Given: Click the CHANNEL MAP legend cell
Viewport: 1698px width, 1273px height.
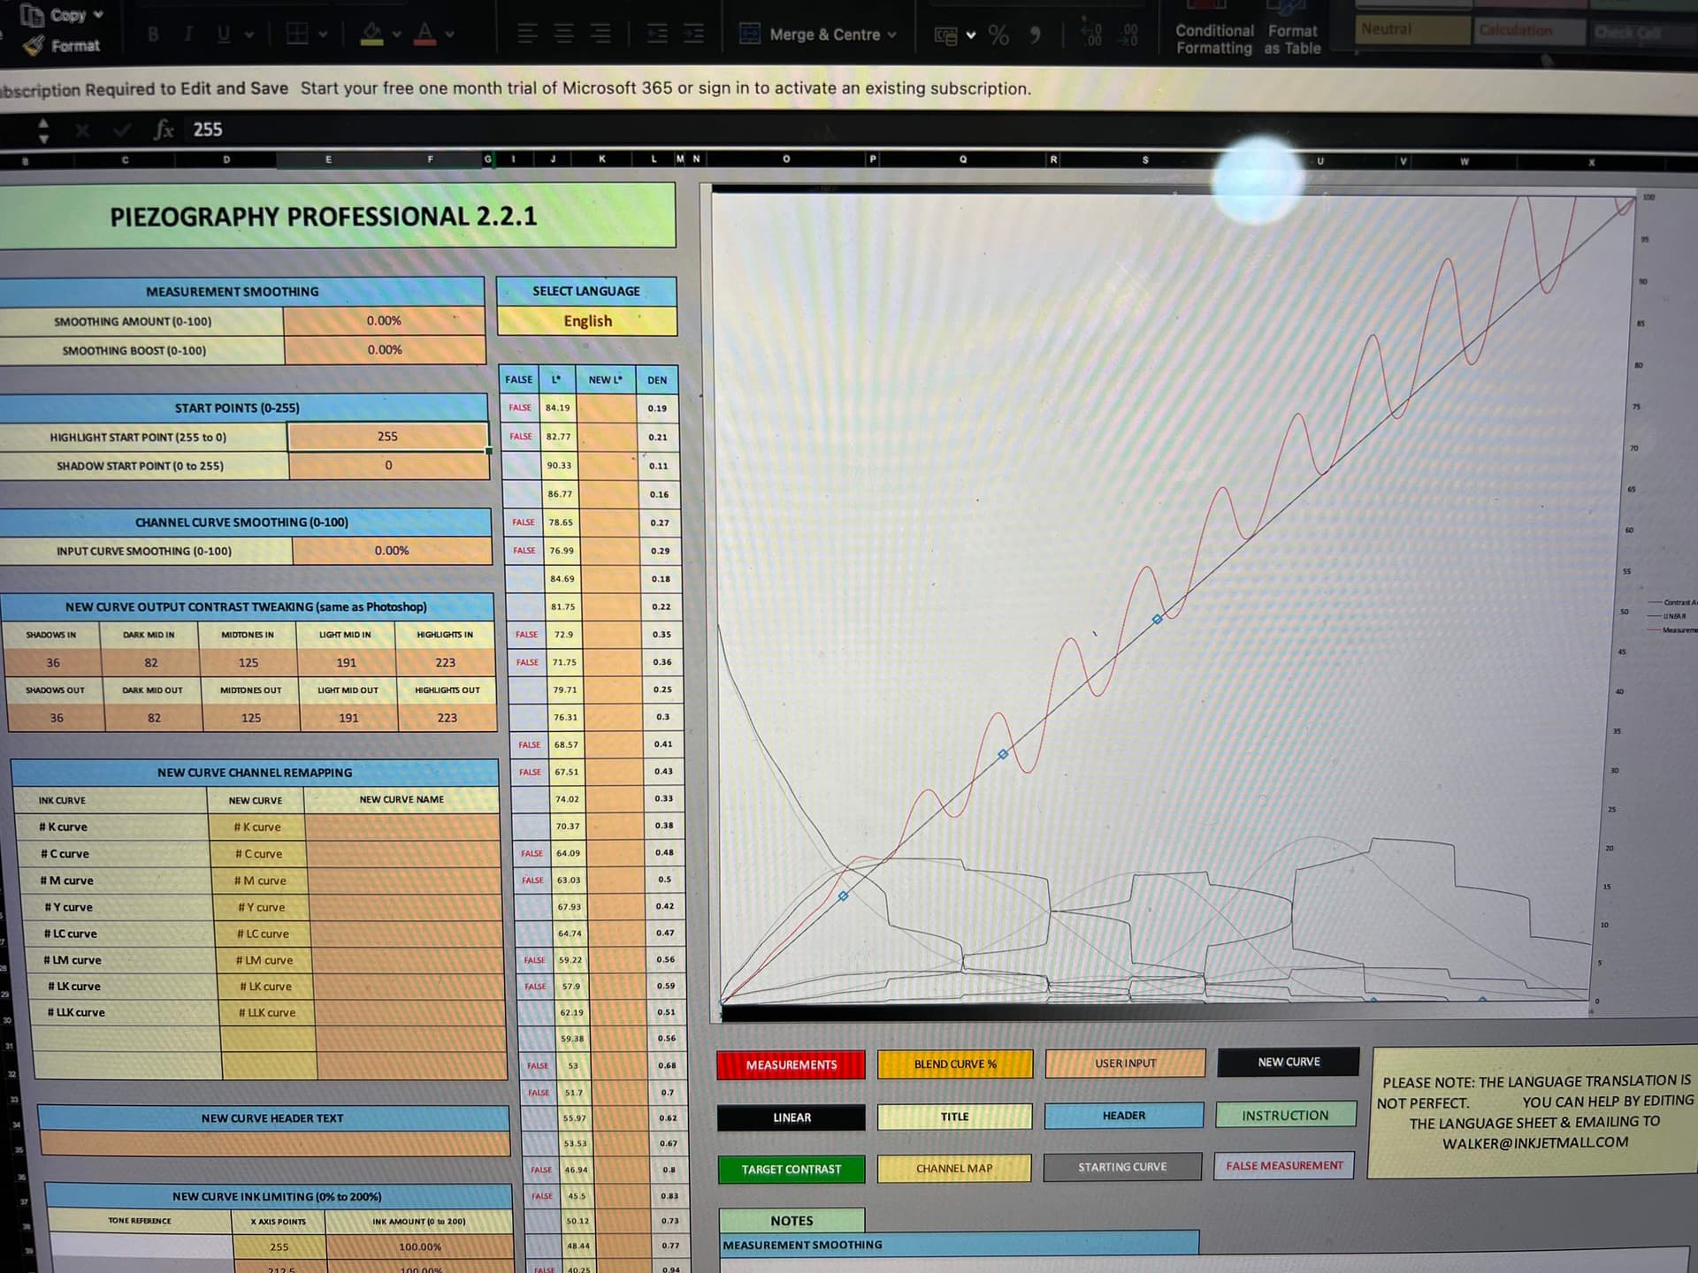Looking at the screenshot, I should click(954, 1169).
